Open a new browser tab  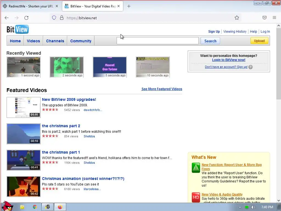129,6
